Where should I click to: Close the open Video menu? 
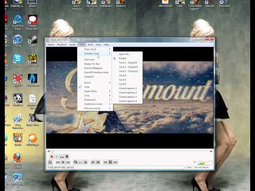click(82, 45)
